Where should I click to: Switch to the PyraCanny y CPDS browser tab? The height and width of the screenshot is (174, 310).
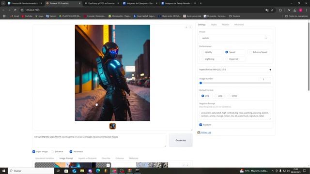click(101, 3)
